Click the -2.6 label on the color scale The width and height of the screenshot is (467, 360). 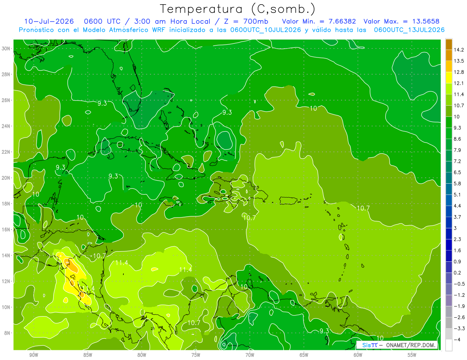coord(459,317)
